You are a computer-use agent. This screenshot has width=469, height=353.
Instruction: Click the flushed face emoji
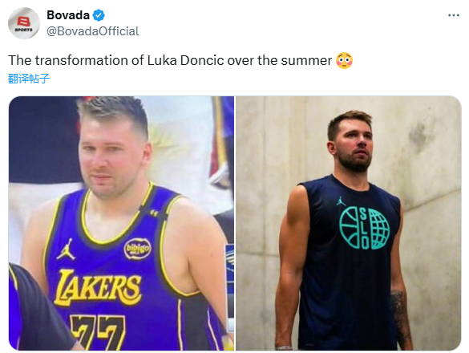tap(344, 60)
